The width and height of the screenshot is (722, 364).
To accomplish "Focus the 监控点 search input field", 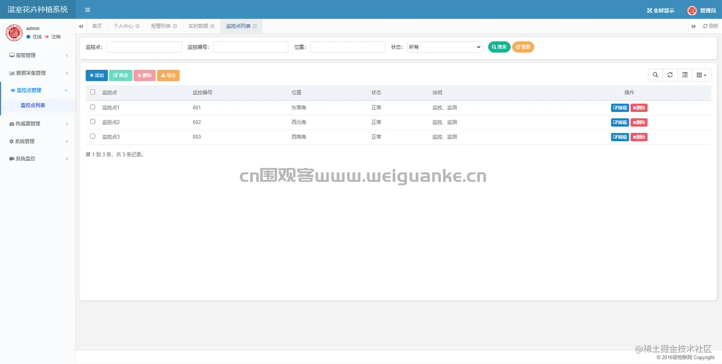I will (x=144, y=47).
